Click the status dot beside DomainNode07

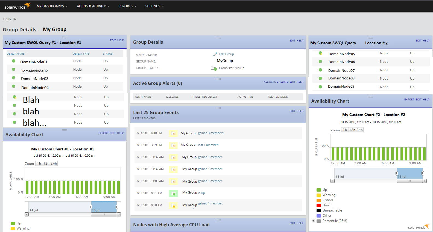[x=320, y=70]
